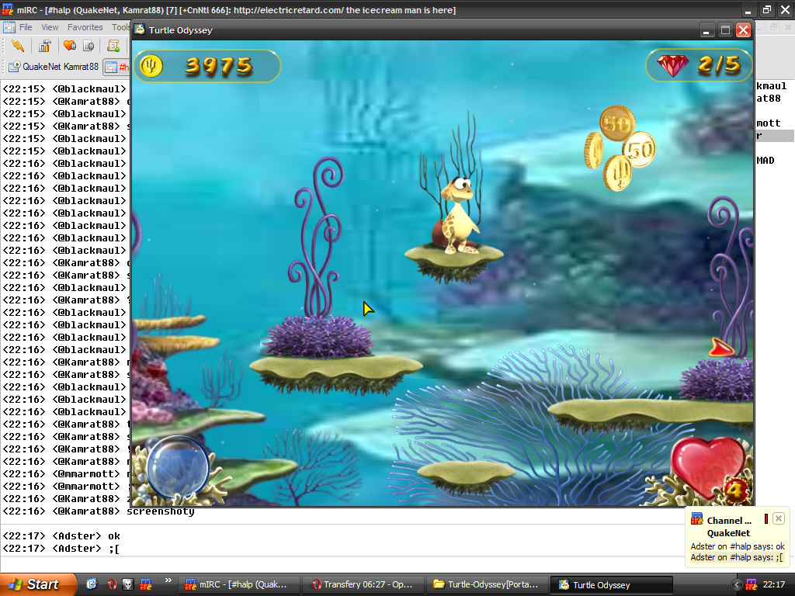795x596 pixels.
Task: Click the red heart lives indicator
Action: pyautogui.click(x=707, y=464)
